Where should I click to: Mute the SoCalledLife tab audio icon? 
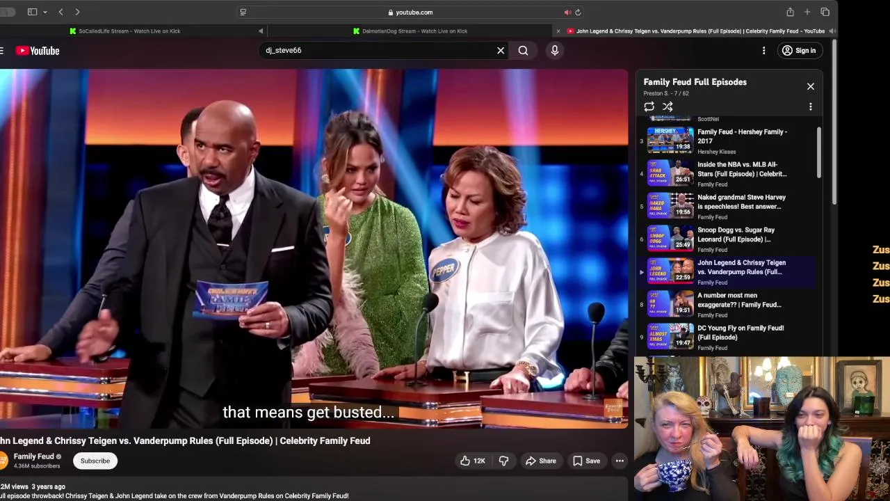[261, 31]
